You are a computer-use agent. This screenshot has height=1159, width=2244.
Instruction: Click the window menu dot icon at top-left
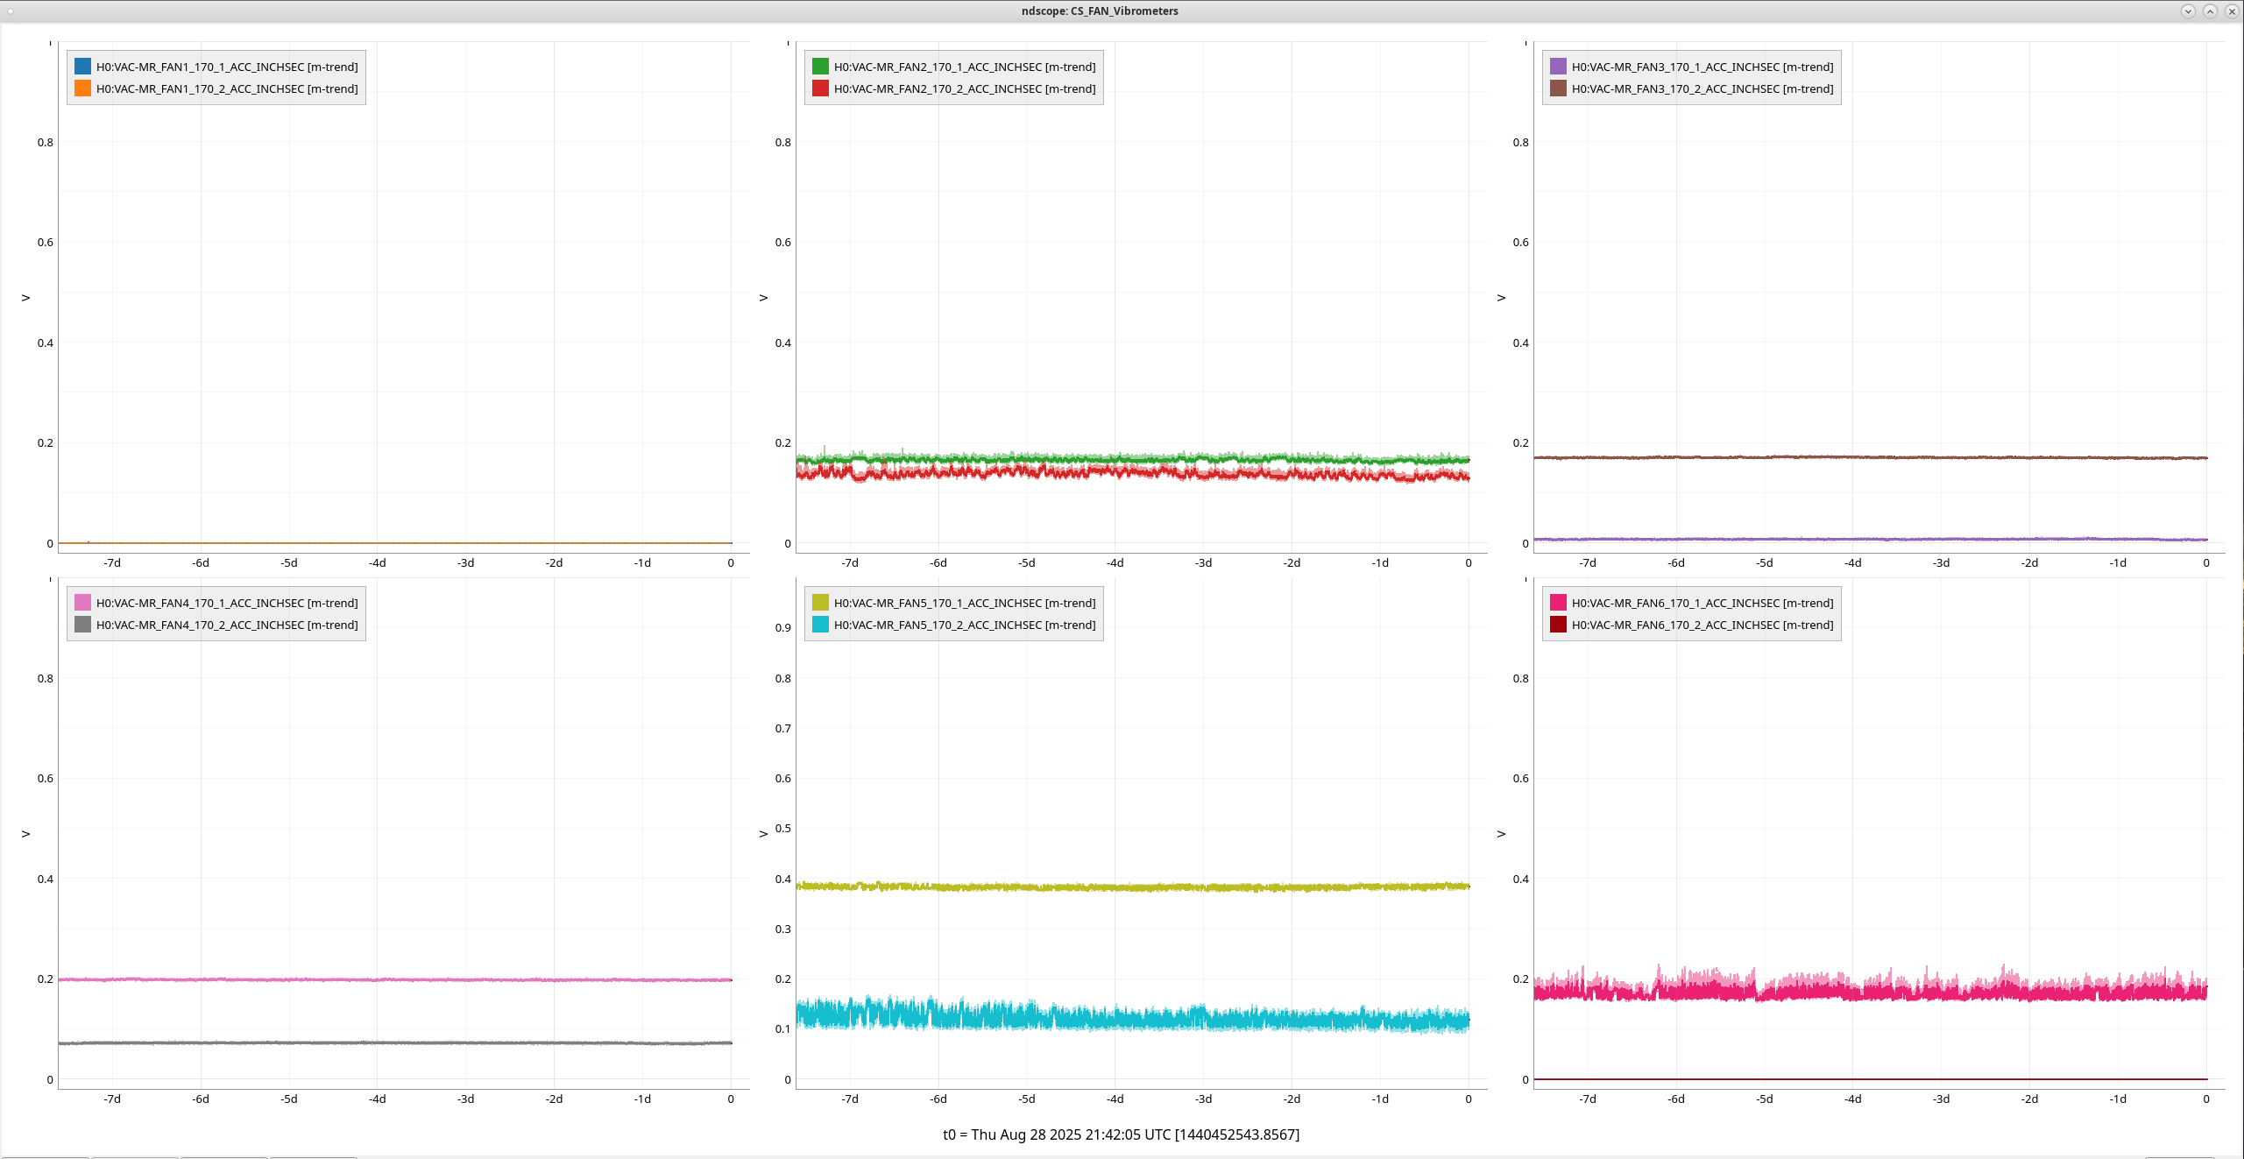[11, 11]
